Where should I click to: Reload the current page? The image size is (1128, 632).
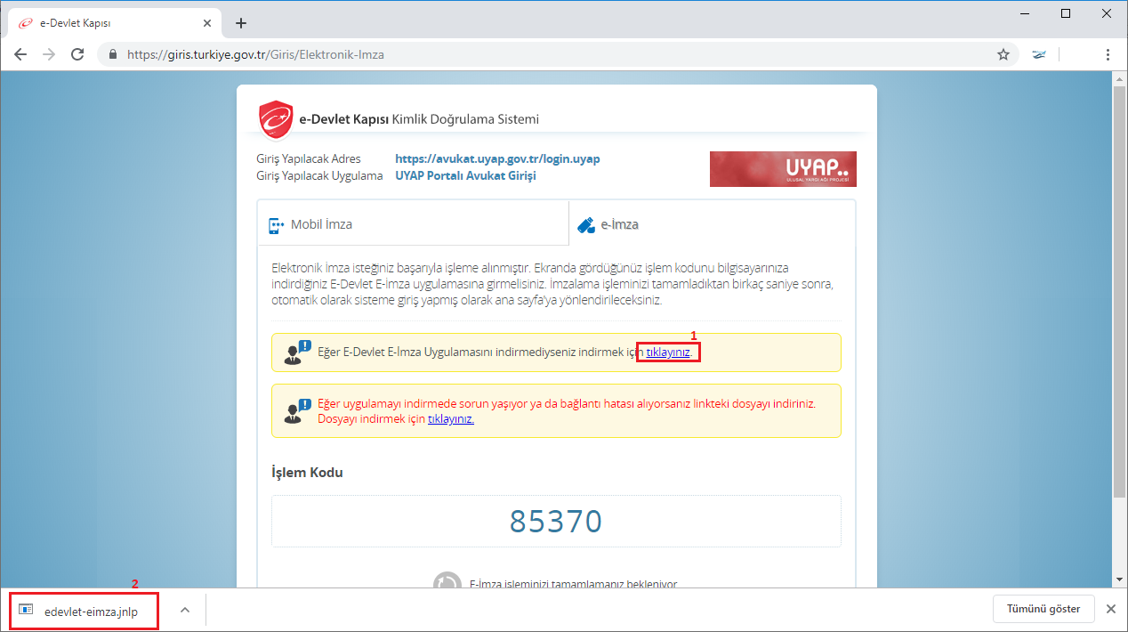(77, 54)
